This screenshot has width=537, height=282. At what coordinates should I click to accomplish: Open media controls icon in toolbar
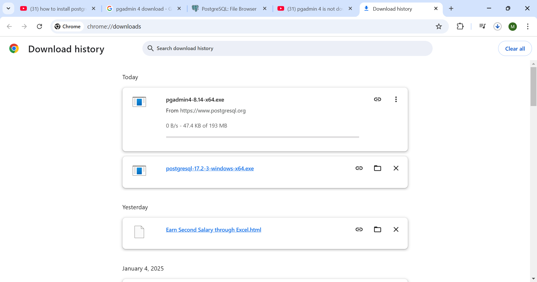coord(482,26)
